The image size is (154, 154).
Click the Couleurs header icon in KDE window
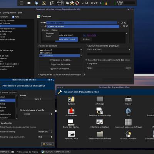tap(38, 16)
